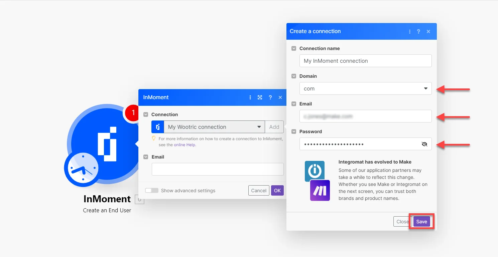Collapse the Connection name field toggle
This screenshot has height=257, width=498.
[294, 48]
